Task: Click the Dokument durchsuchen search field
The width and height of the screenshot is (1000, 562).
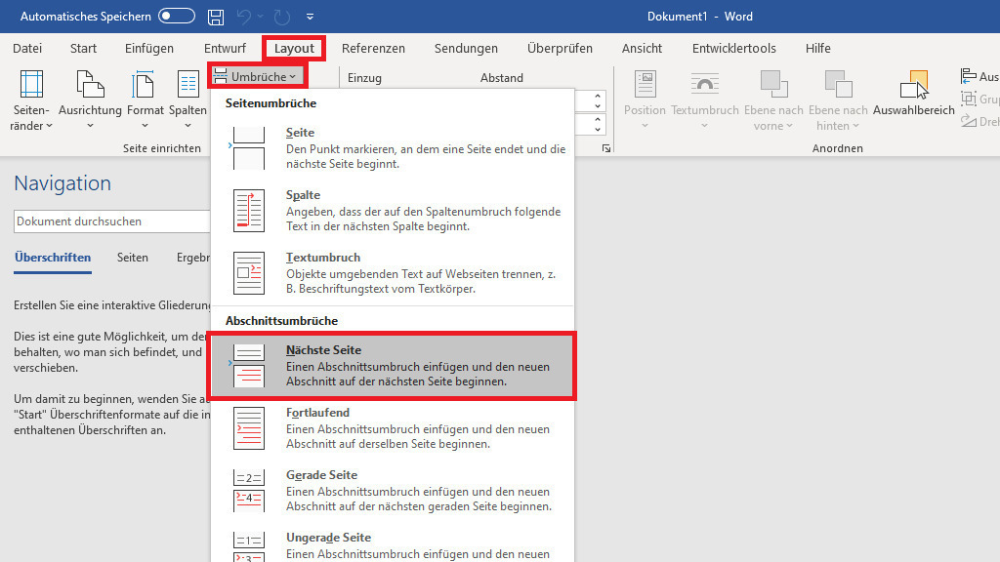Action: pyautogui.click(x=112, y=221)
